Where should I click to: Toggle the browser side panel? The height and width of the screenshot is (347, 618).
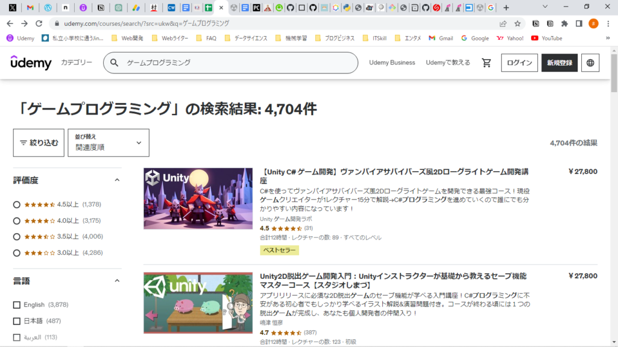pos(579,23)
